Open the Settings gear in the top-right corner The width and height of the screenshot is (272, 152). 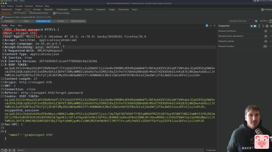(x=262, y=10)
